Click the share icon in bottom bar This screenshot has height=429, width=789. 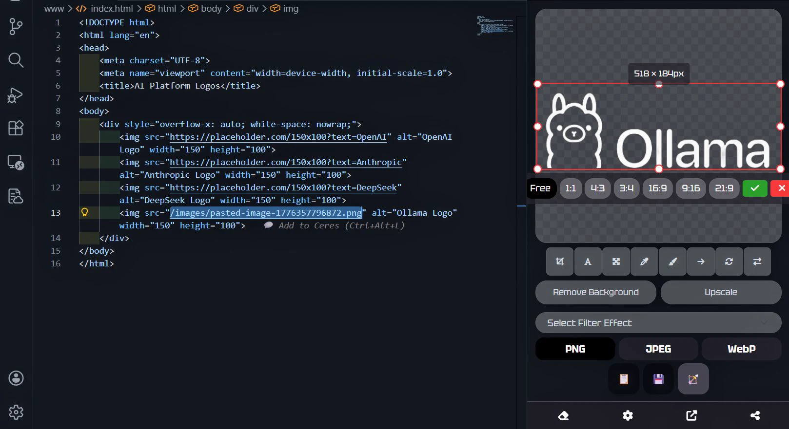point(755,415)
